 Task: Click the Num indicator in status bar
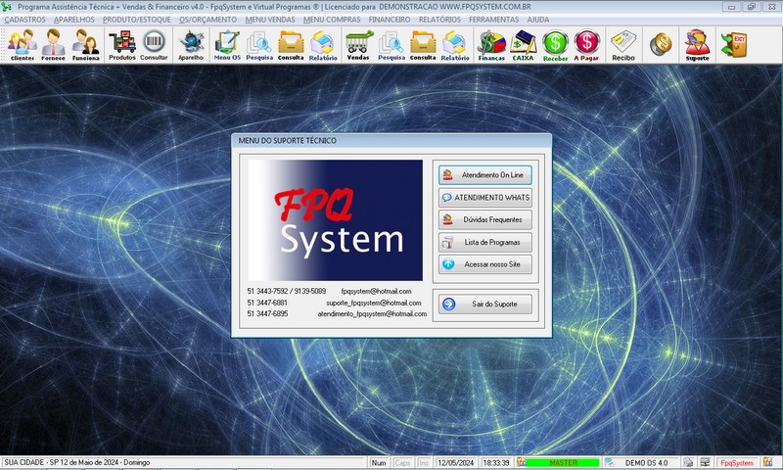379,463
